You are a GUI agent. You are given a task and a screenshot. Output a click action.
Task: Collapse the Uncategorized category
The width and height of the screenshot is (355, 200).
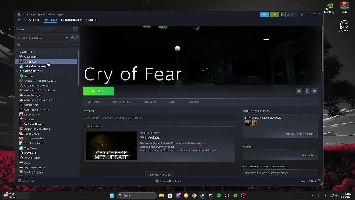[x=17, y=71]
